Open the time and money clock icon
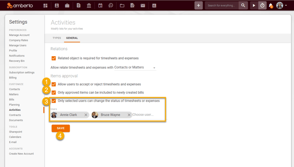 coord(111,6)
